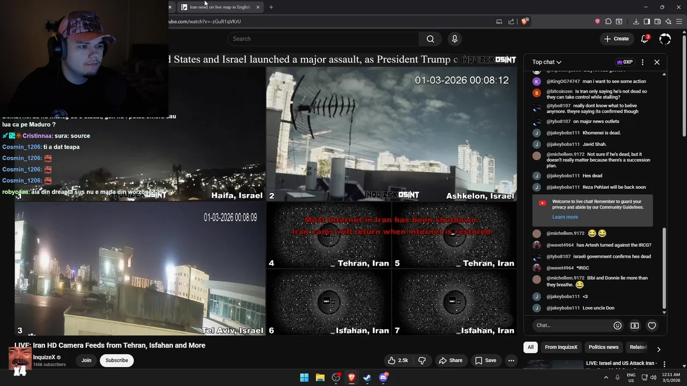
Task: Click the live chat scrollbar
Action: coord(664,268)
